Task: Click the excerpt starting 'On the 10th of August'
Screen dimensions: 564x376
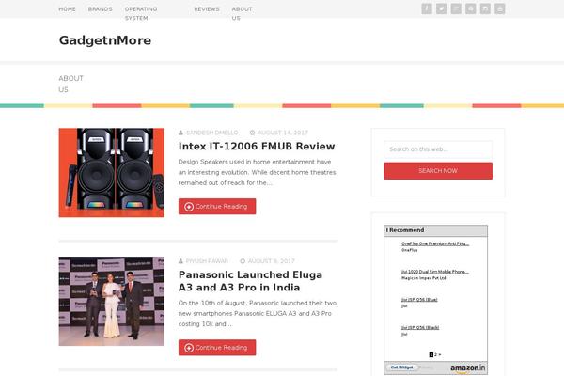Action: coord(258,313)
